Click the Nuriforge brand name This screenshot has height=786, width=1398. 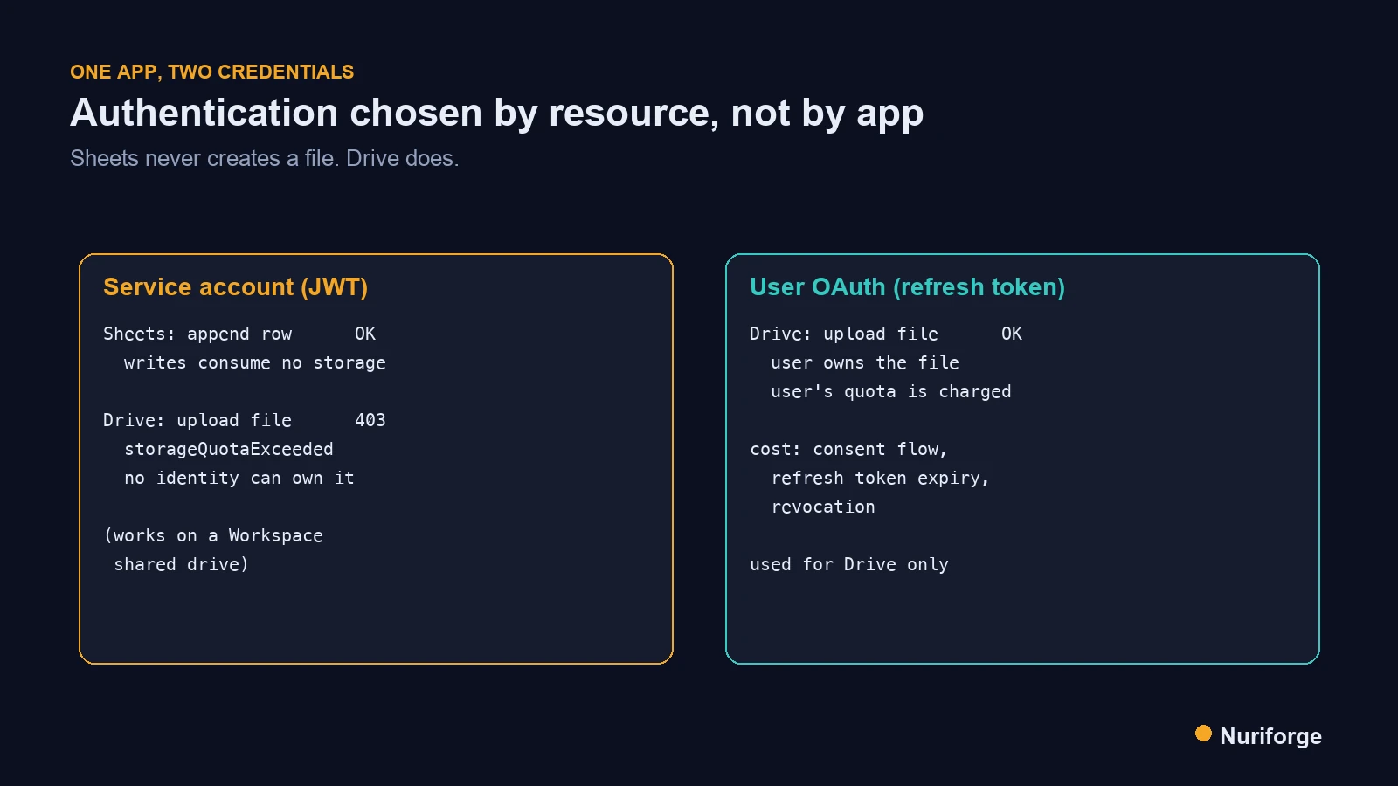click(1270, 736)
